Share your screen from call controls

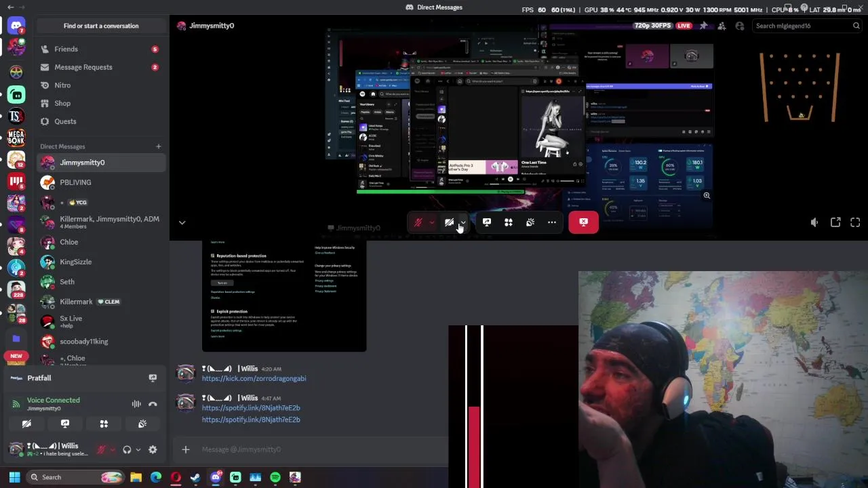pos(486,222)
